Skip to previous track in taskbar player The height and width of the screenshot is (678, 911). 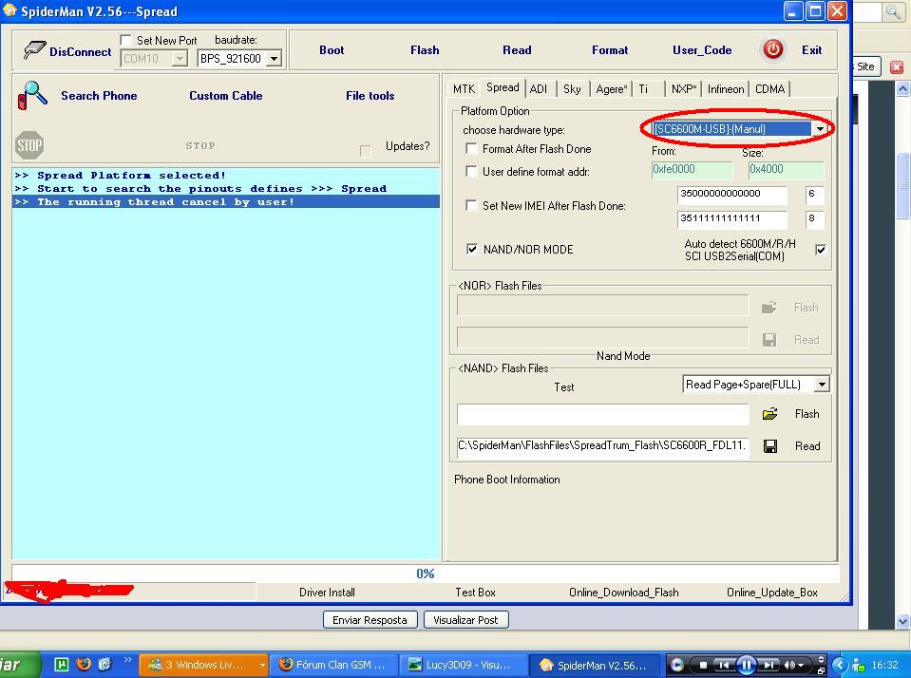click(723, 666)
